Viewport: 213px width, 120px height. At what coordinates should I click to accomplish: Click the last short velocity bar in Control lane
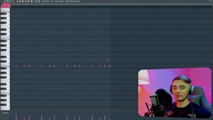[109, 119]
